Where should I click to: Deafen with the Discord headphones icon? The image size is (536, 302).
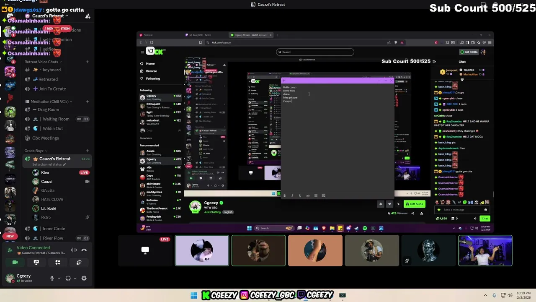coord(68,278)
